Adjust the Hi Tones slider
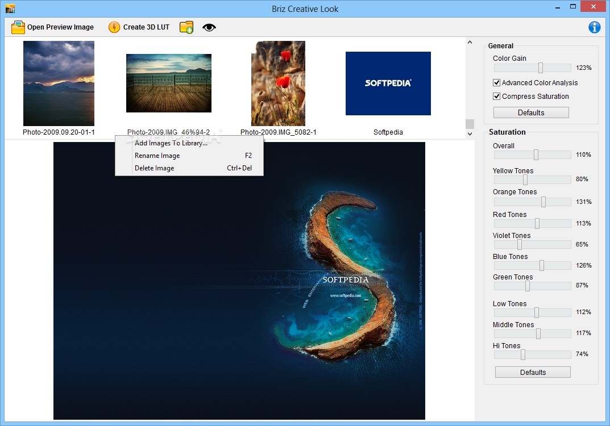Screen dimensions: 610x426 tap(523, 354)
